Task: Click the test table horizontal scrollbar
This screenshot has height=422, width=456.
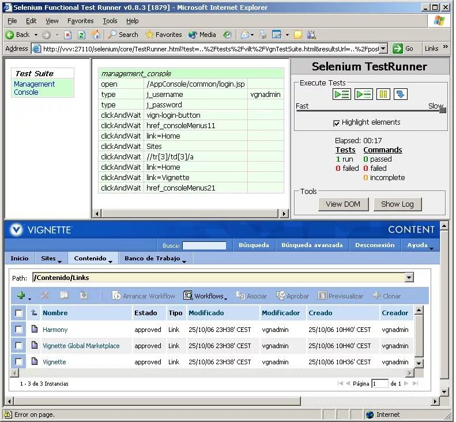Action: pyautogui.click(x=190, y=214)
